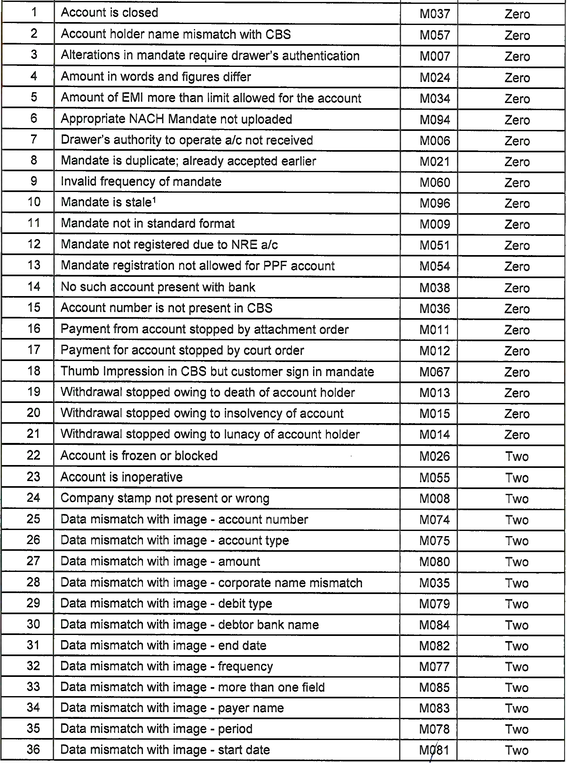Viewport: 567px width, 763px height.
Task: Select the Two value beside M026
Action: pos(517,457)
